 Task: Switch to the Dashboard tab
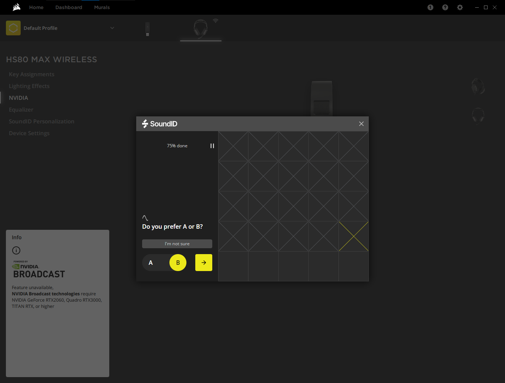point(69,7)
